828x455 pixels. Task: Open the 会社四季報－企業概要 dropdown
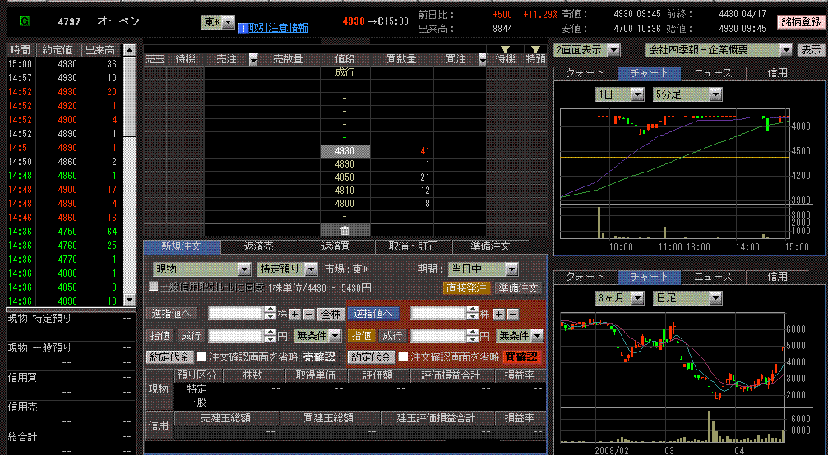pyautogui.click(x=785, y=50)
